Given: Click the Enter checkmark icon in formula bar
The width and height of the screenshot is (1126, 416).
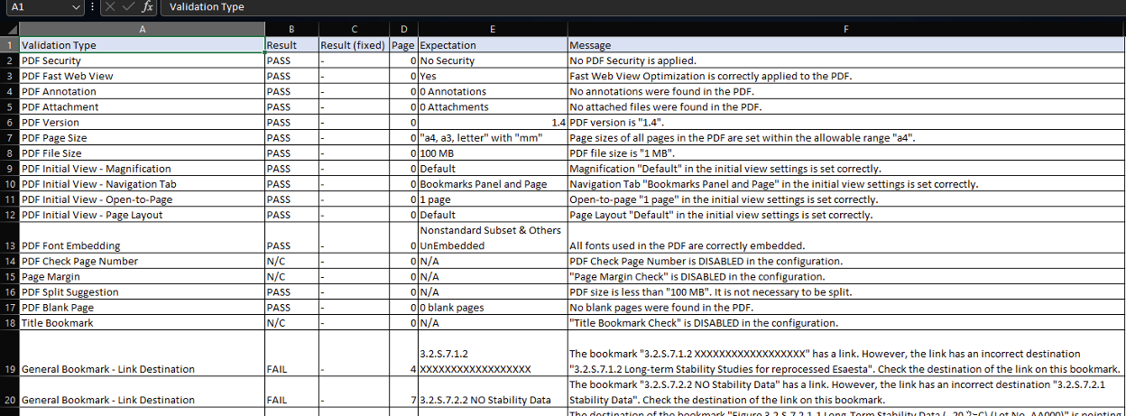Looking at the screenshot, I should click(129, 6).
